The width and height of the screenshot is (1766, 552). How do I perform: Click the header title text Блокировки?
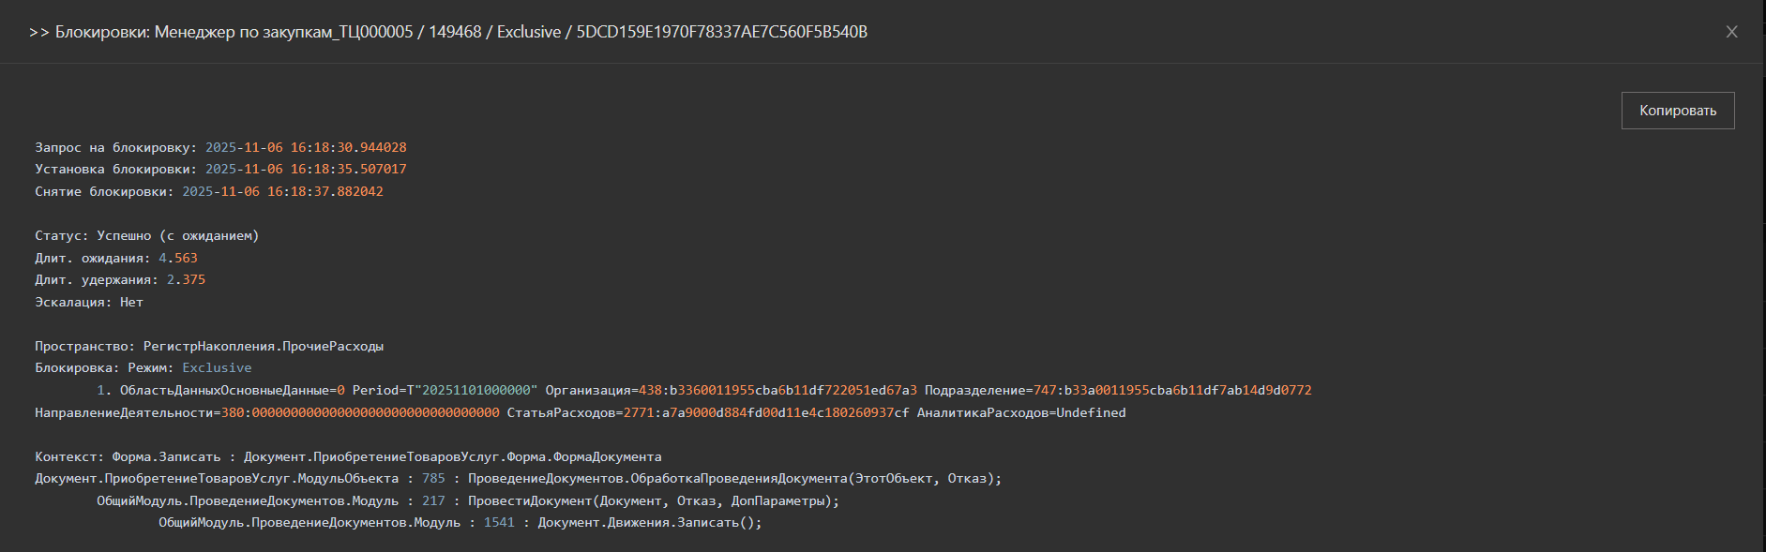(x=101, y=32)
